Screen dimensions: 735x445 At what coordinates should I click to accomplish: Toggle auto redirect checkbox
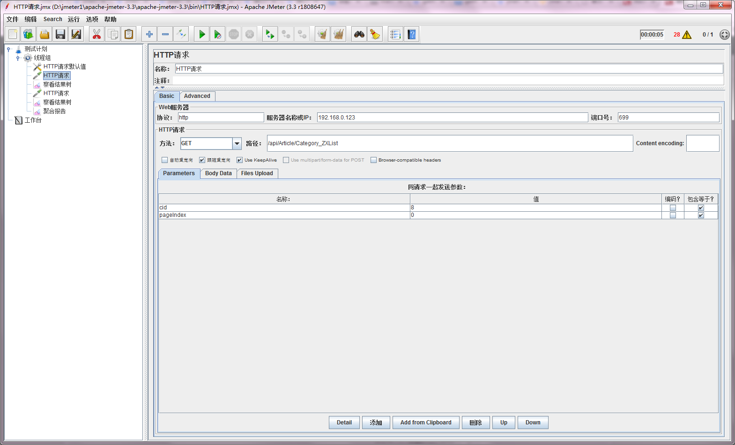click(164, 160)
